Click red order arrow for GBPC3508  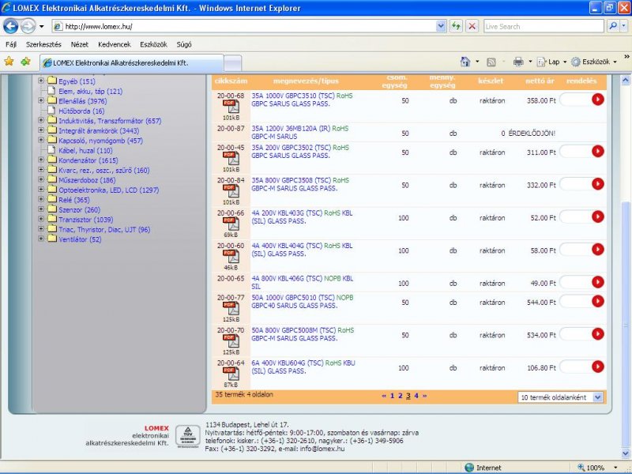[598, 184]
